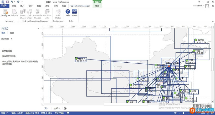Screen dimensions: 215x115
Task: Click the macro recording icon in status bar
Action: (x=68, y=113)
